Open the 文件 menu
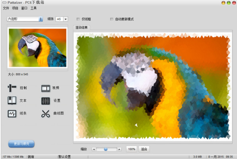 [x=6, y=8]
